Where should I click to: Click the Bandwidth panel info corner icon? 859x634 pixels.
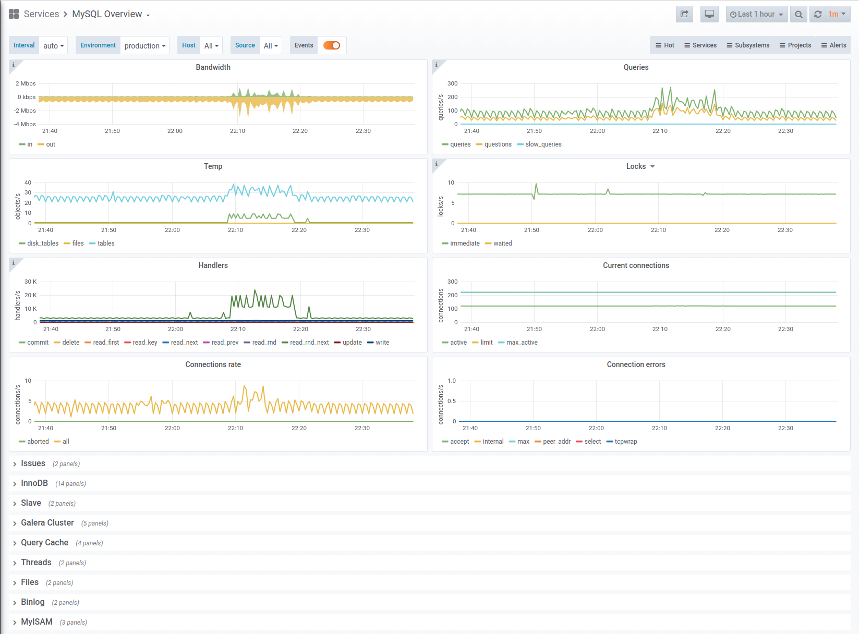(x=14, y=65)
